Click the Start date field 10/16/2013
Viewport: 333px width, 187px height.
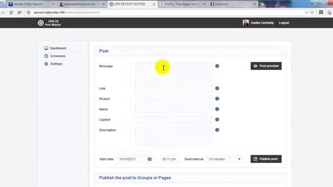135,159
